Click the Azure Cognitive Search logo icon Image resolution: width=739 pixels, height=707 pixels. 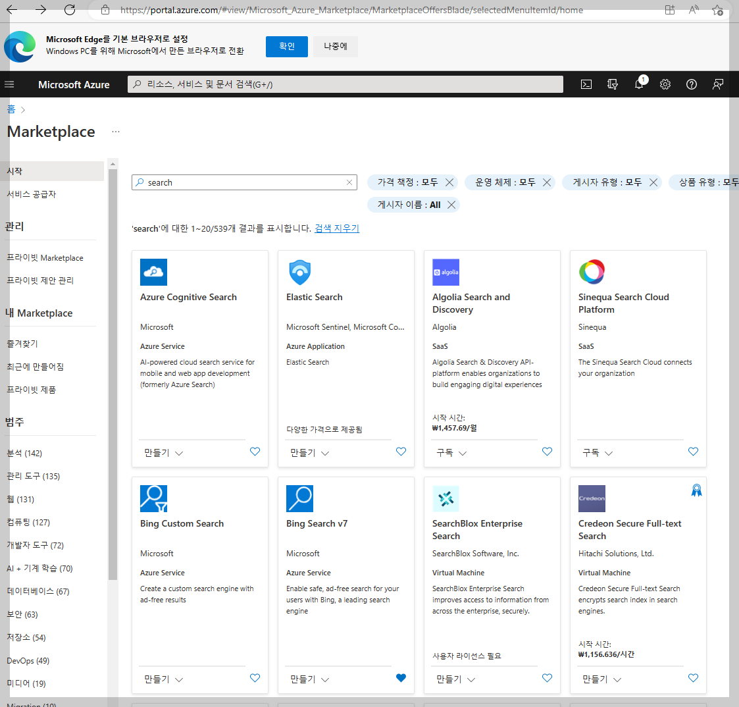point(153,272)
